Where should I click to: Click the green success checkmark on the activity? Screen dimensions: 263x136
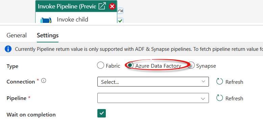point(120,21)
